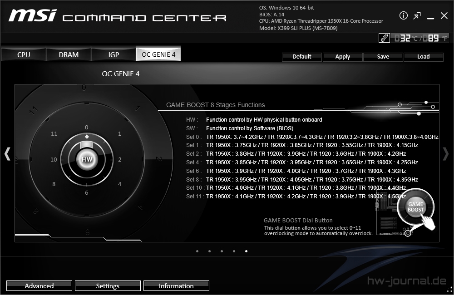Click the thermometer temperature icon

click(x=384, y=38)
